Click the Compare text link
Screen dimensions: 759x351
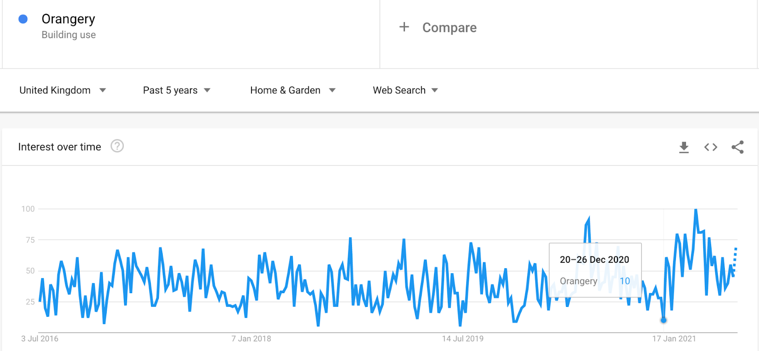[449, 27]
